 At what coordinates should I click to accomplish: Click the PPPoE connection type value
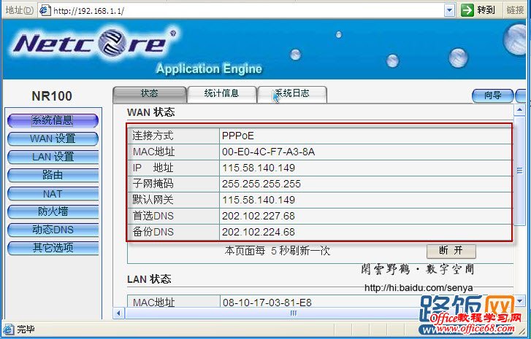pos(237,136)
